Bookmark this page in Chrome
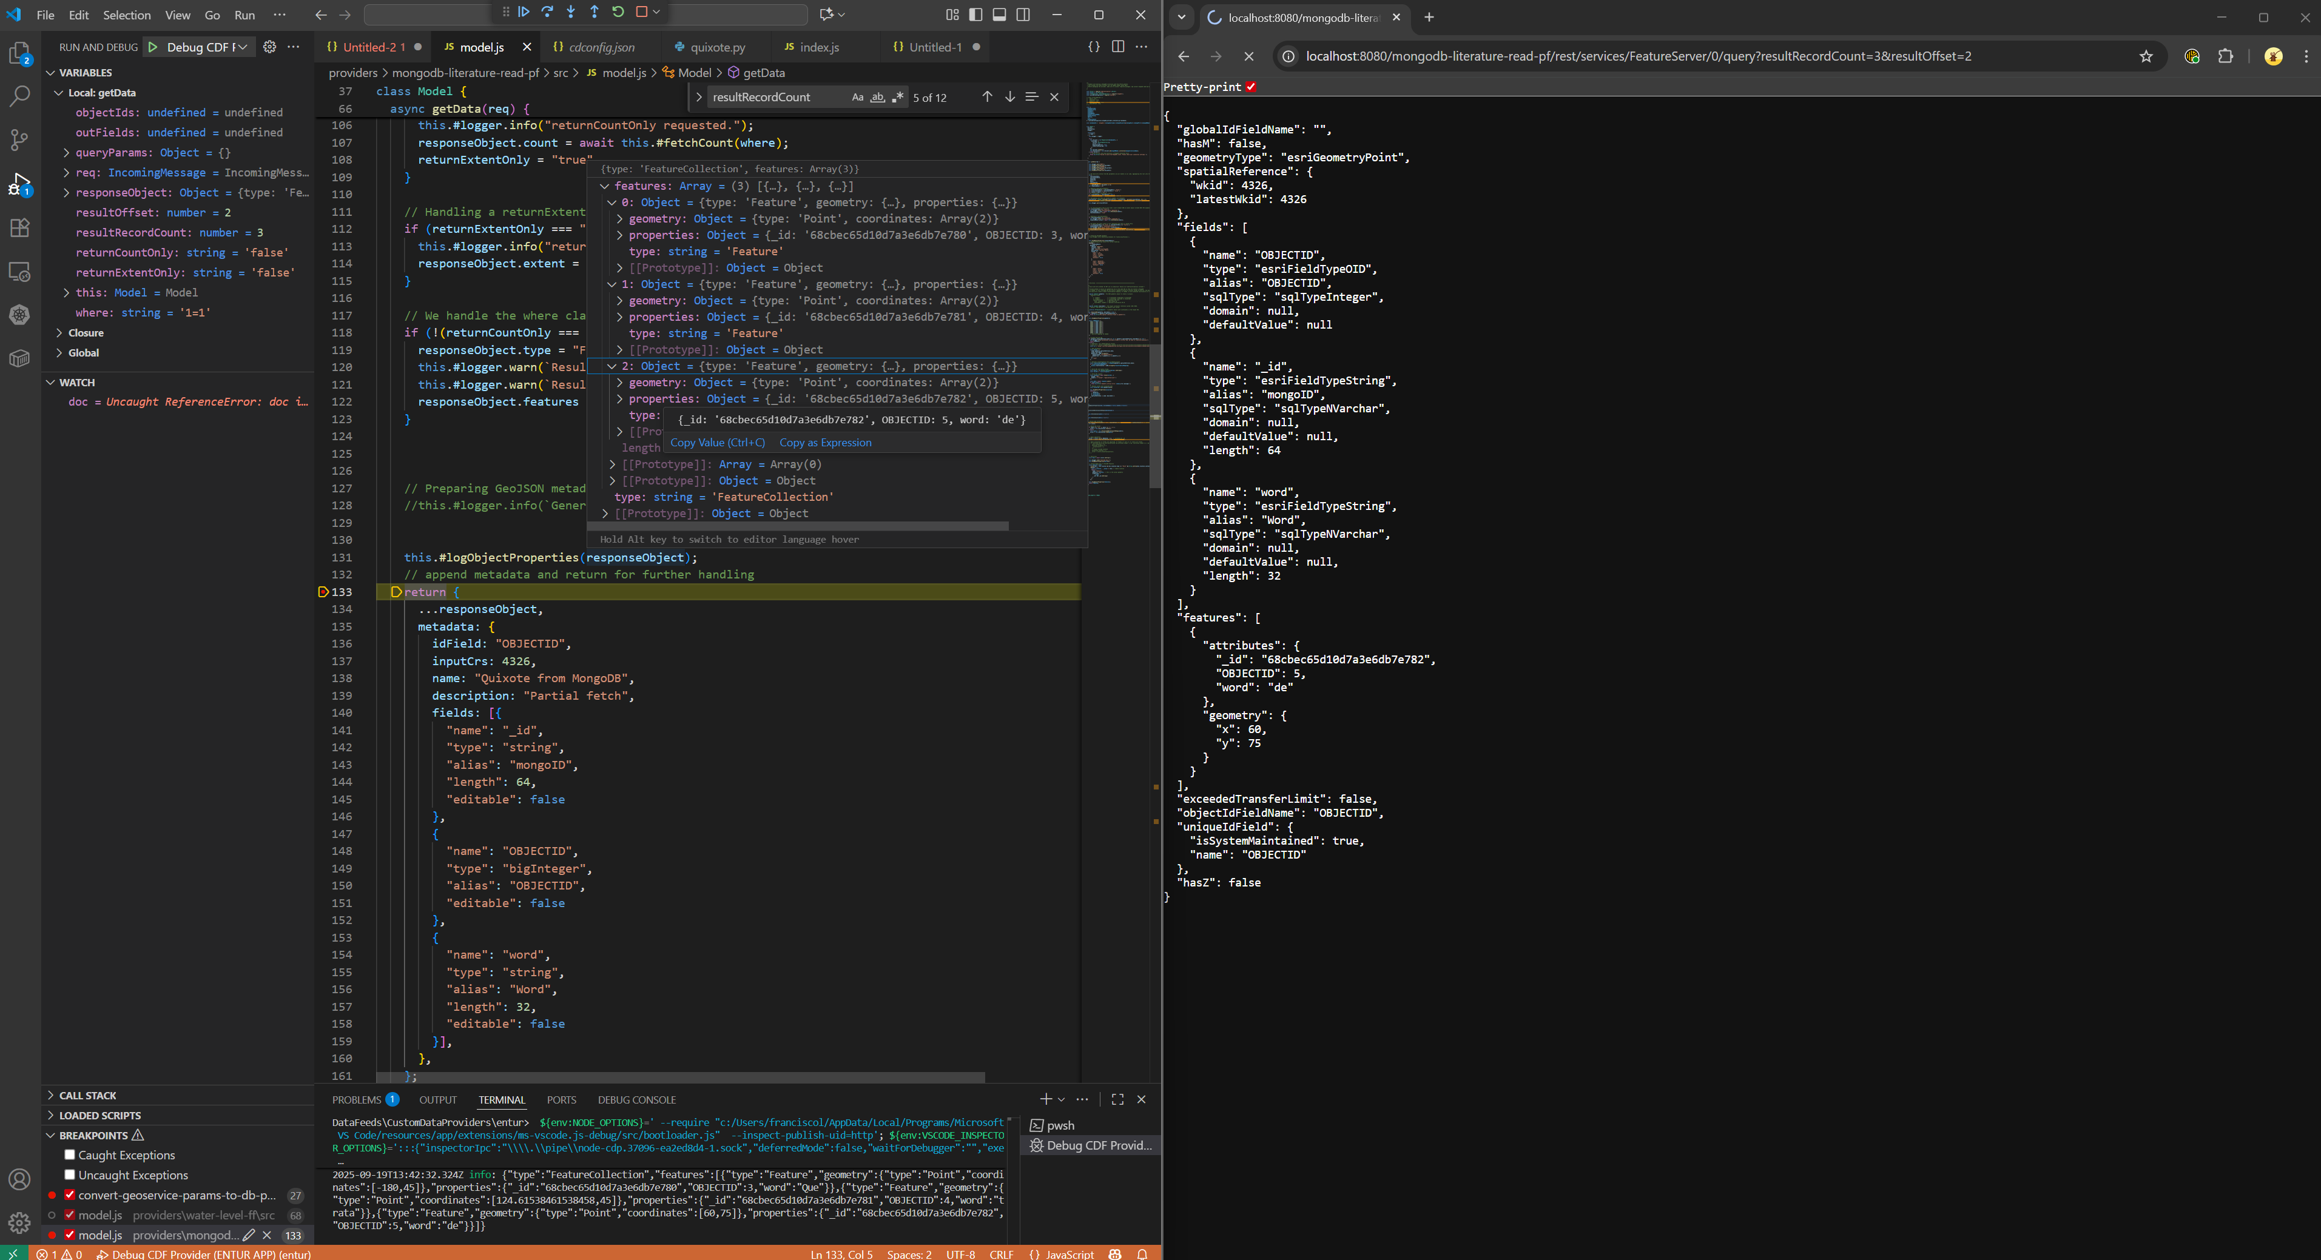Viewport: 2321px width, 1260px height. tap(2146, 56)
